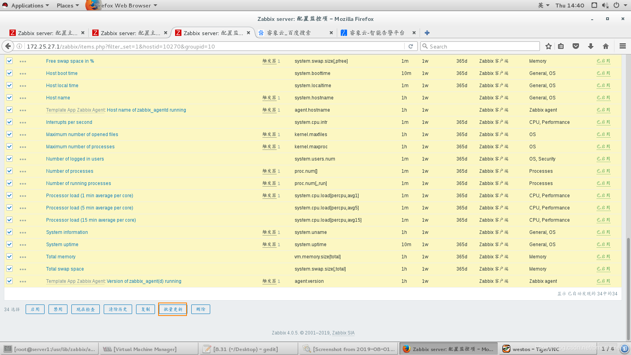Open the bookmarks library icon

tap(561, 46)
